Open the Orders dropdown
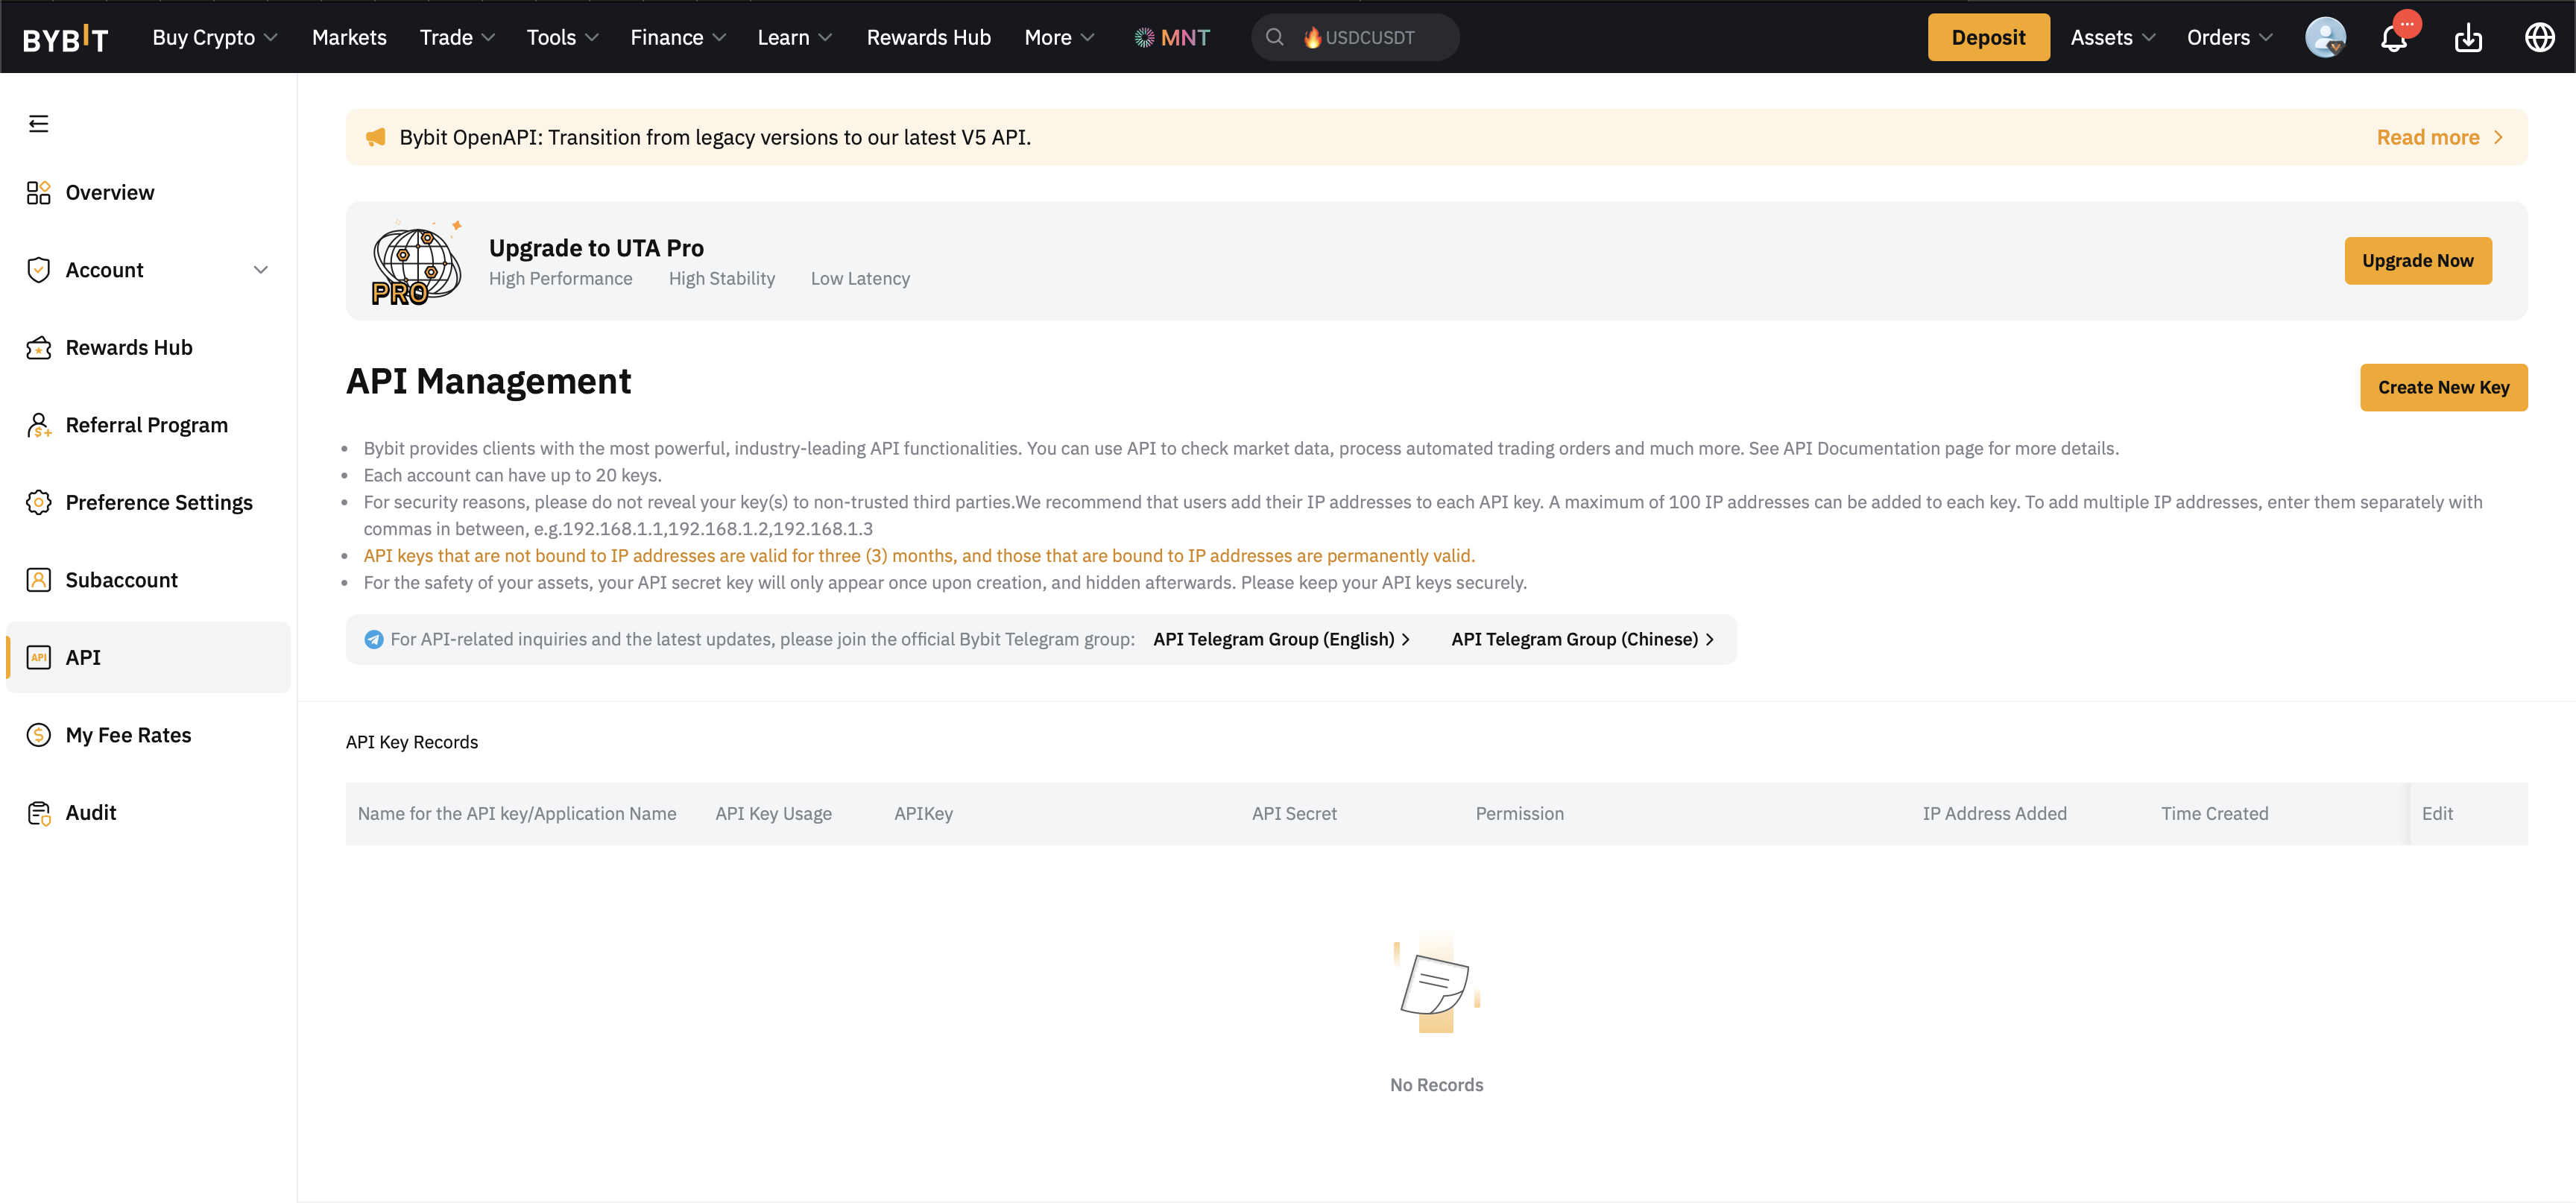This screenshot has width=2576, height=1203. (2229, 38)
